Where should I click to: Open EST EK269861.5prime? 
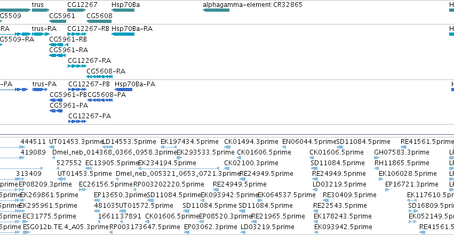49,196
